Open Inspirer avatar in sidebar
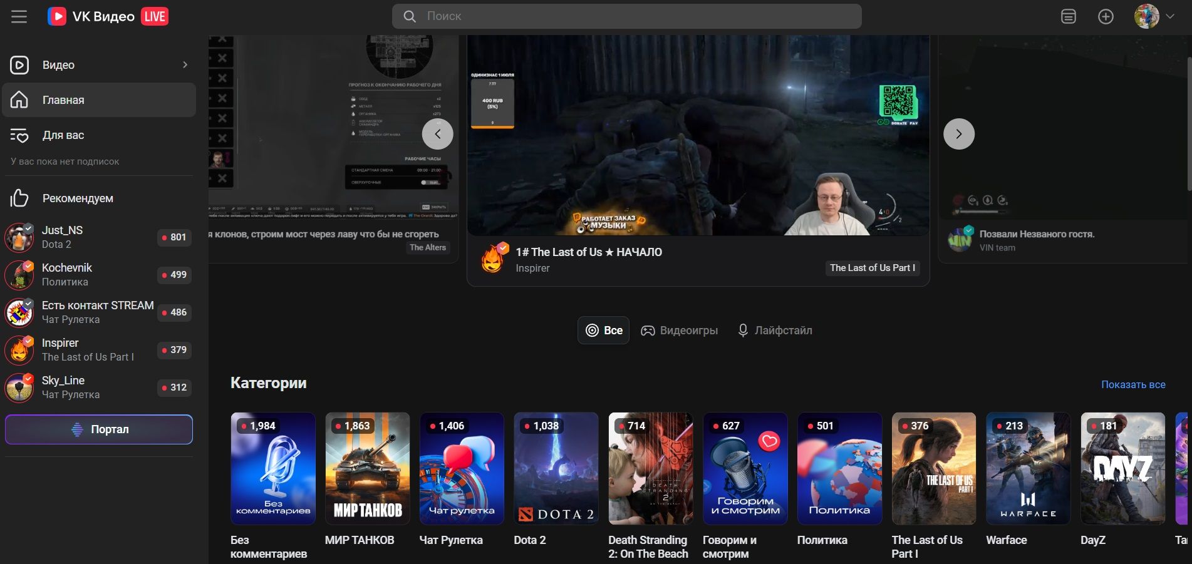Image resolution: width=1192 pixels, height=564 pixels. coord(19,350)
